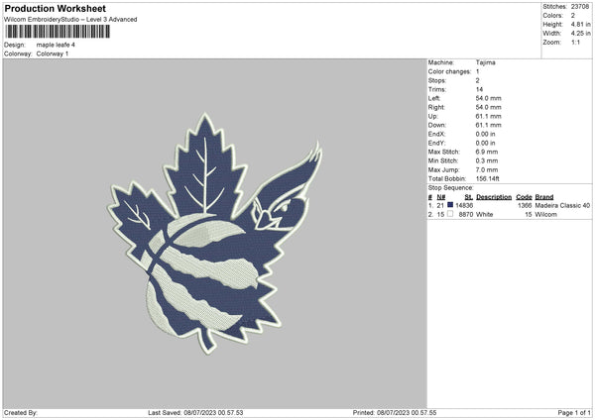The image size is (595, 420).
Task: Click the 'Page 1 of 1' indicator
Action: pyautogui.click(x=574, y=413)
